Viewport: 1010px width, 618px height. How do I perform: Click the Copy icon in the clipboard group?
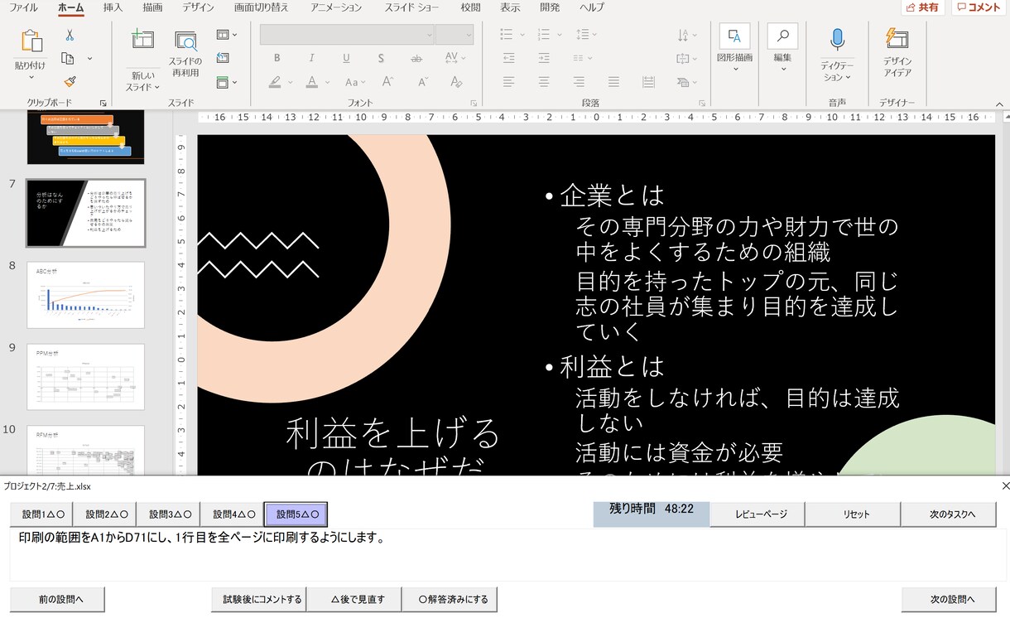coord(69,58)
